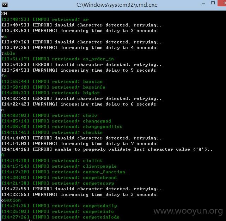Click the cmd.exe icon in title bar
226x221 pixels.
click(x=5, y=5)
